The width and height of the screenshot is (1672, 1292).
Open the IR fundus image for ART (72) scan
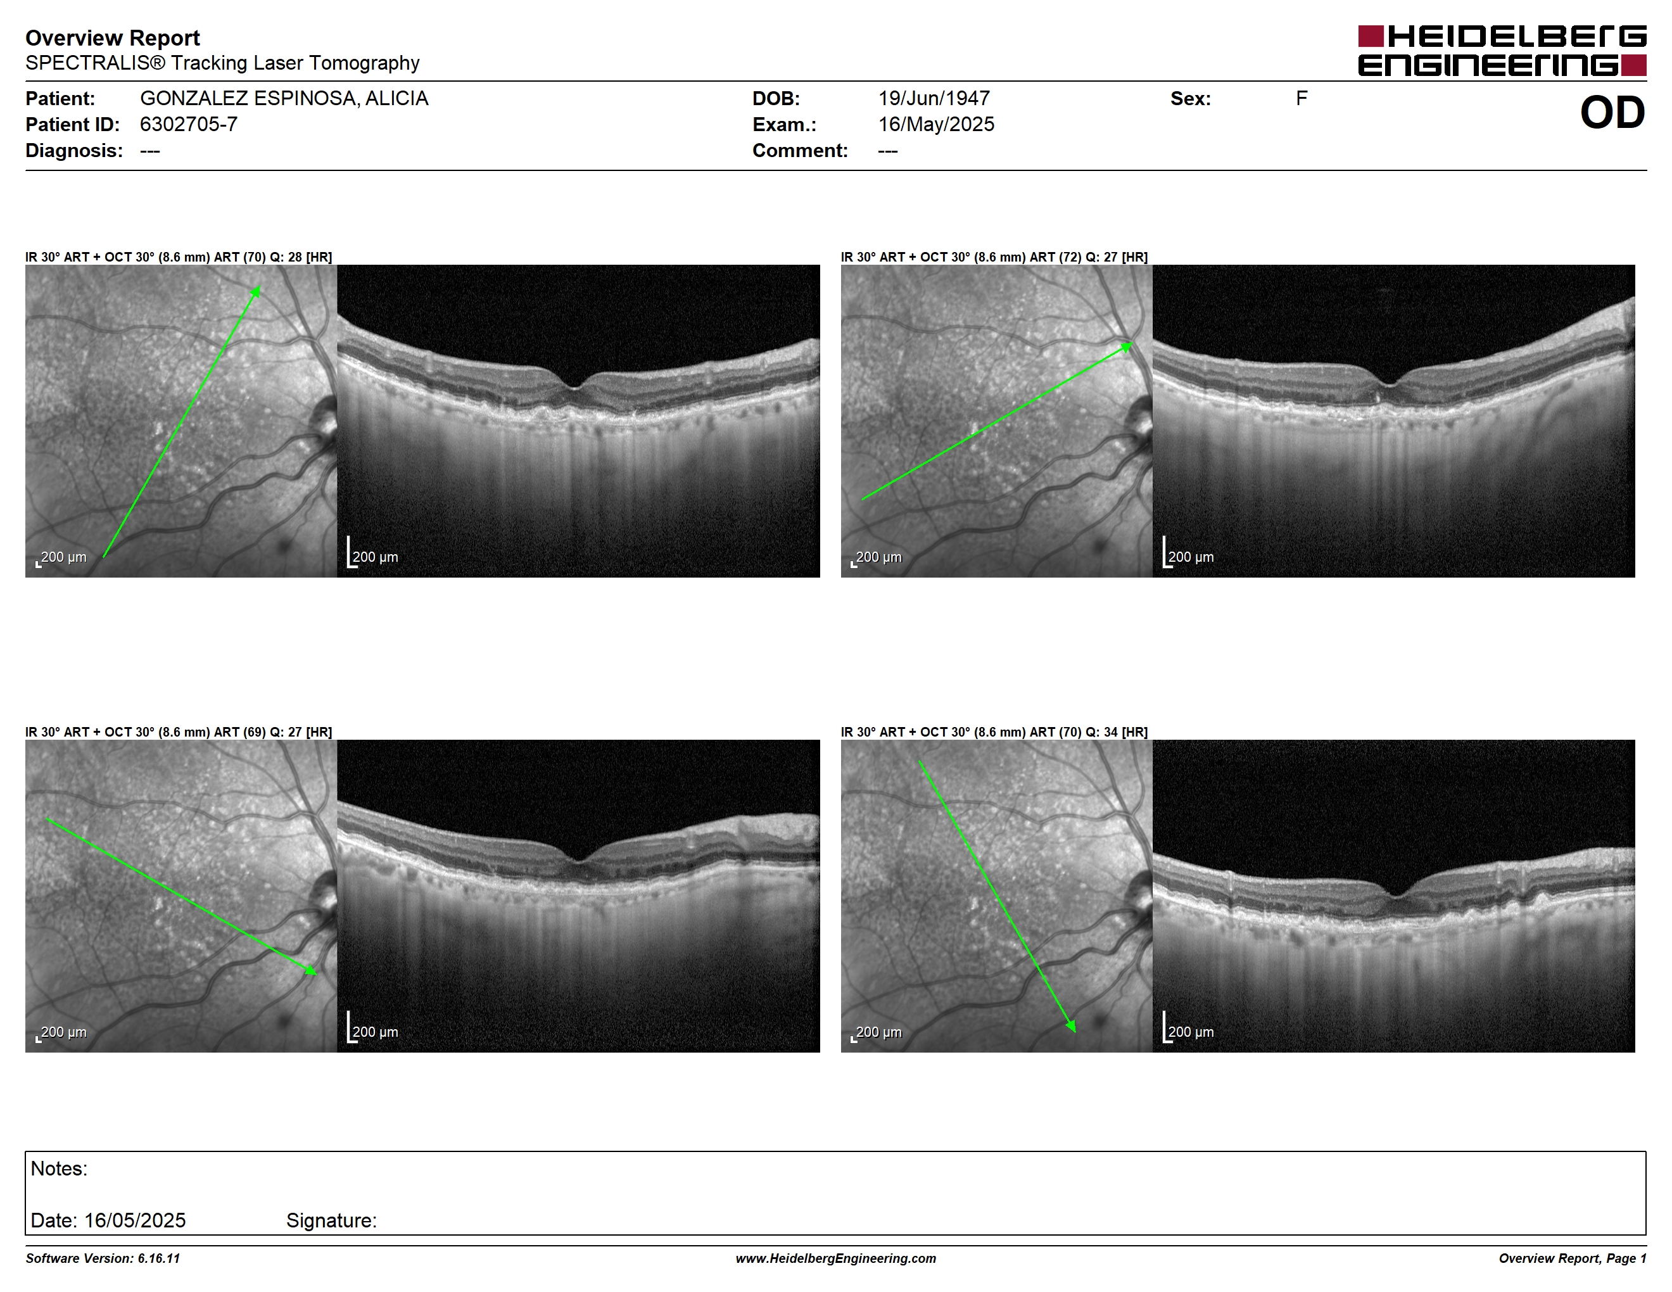click(x=996, y=421)
